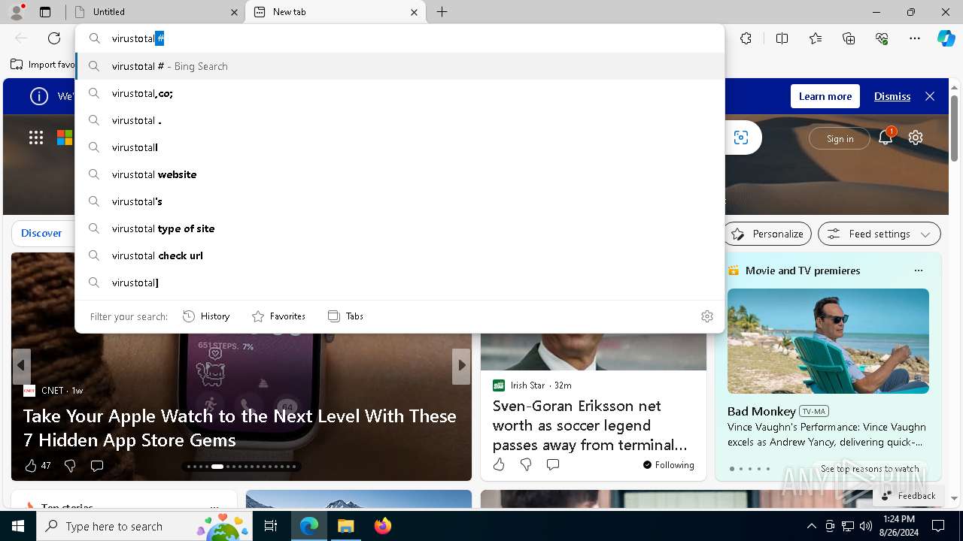Launch the Copilot sidebar icon
The height and width of the screenshot is (541, 963).
[946, 38]
